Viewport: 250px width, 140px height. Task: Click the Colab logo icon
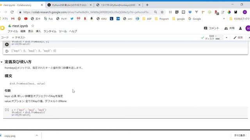2,28
